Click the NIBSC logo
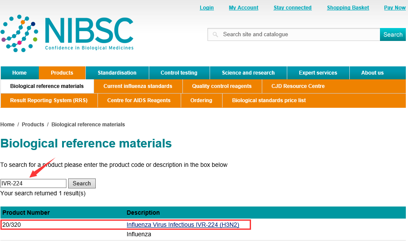This screenshot has width=408, height=241. 67,34
